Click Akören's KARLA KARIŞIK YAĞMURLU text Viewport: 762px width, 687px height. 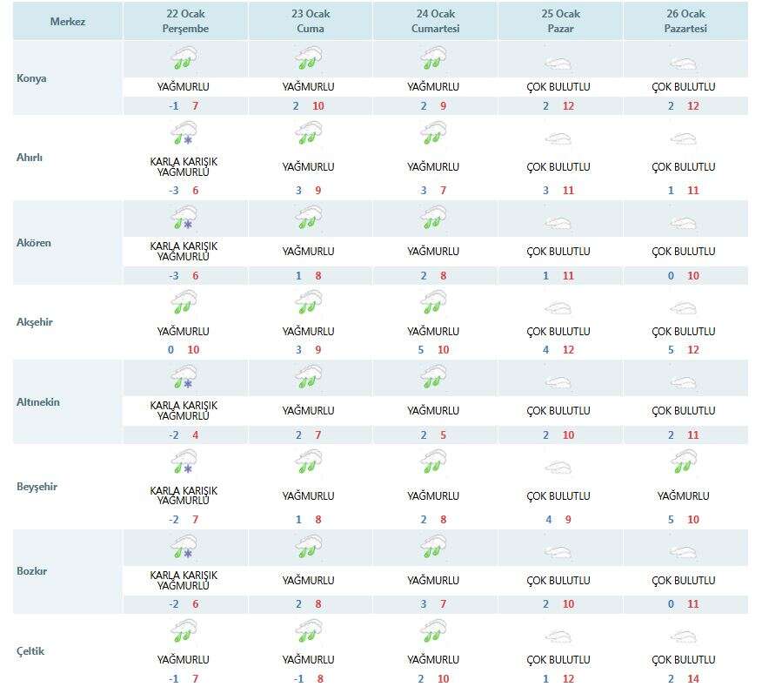click(184, 252)
